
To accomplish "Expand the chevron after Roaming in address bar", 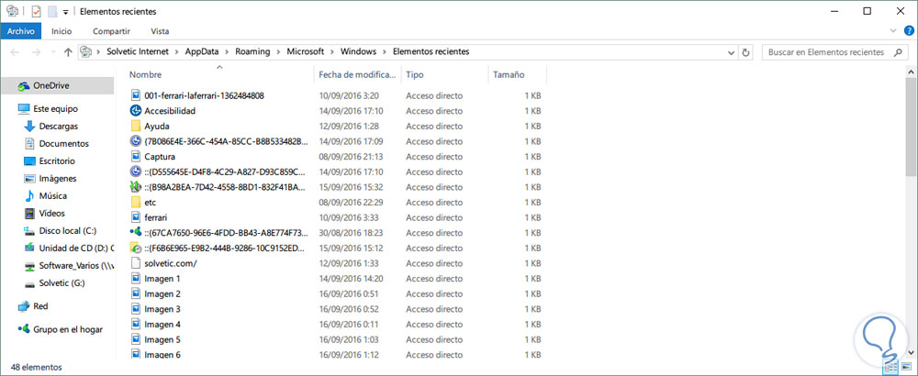I will (x=279, y=51).
